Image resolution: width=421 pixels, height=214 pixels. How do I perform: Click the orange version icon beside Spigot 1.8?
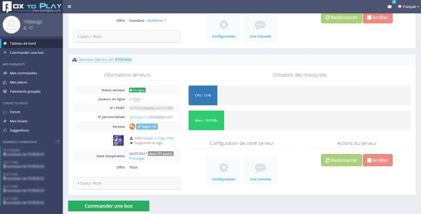132,127
